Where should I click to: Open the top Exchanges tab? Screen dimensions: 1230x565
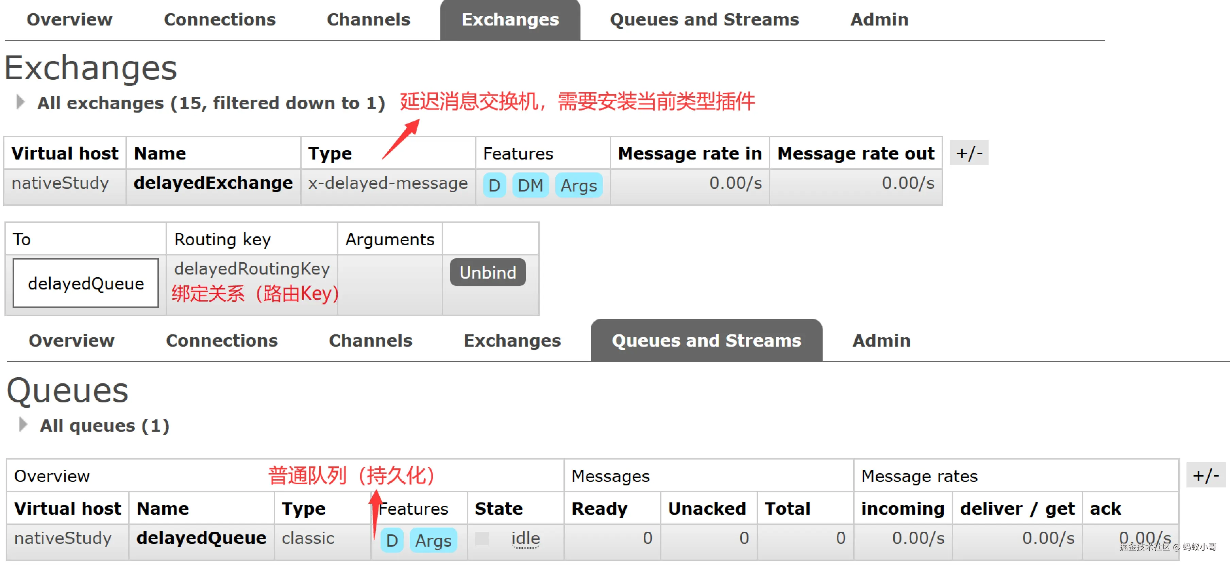[x=509, y=20]
